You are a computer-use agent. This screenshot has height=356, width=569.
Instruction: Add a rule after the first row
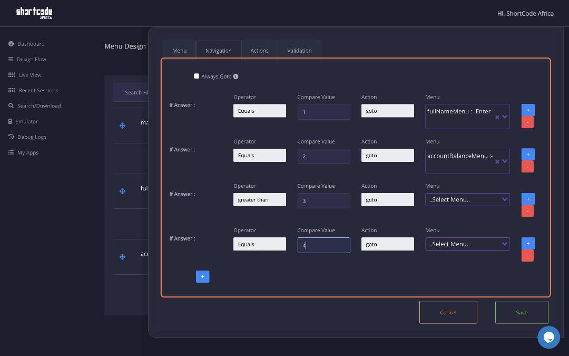[x=528, y=110]
